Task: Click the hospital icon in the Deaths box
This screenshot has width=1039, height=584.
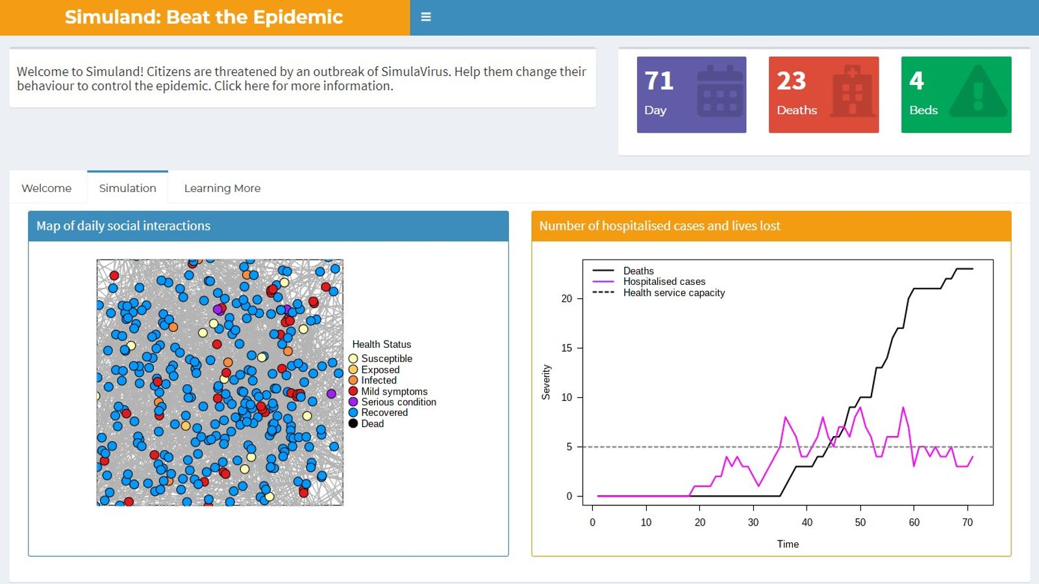Action: coord(852,92)
